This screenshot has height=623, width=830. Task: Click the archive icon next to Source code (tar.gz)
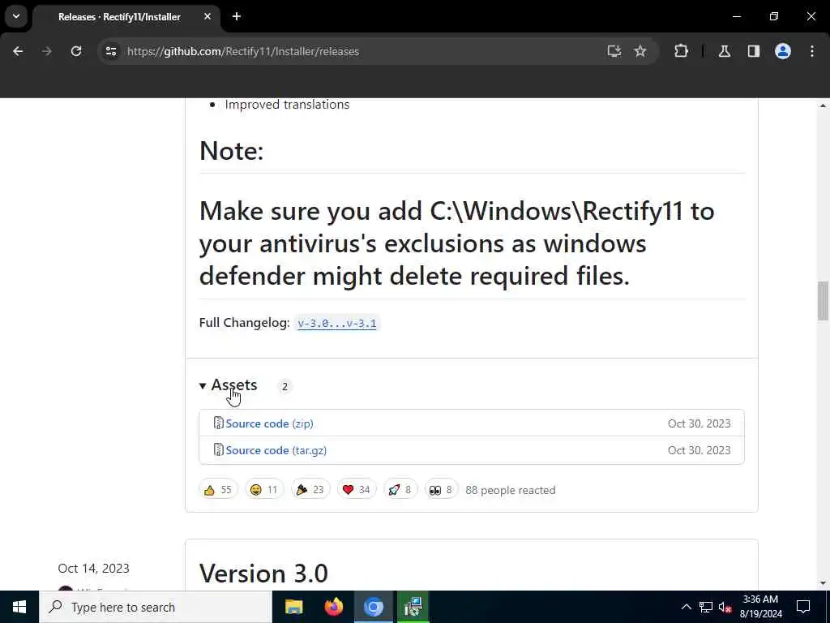[218, 449]
